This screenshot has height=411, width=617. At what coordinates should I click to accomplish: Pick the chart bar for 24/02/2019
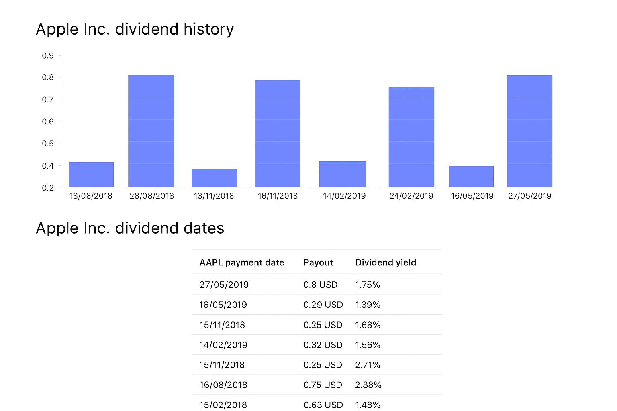(x=411, y=137)
